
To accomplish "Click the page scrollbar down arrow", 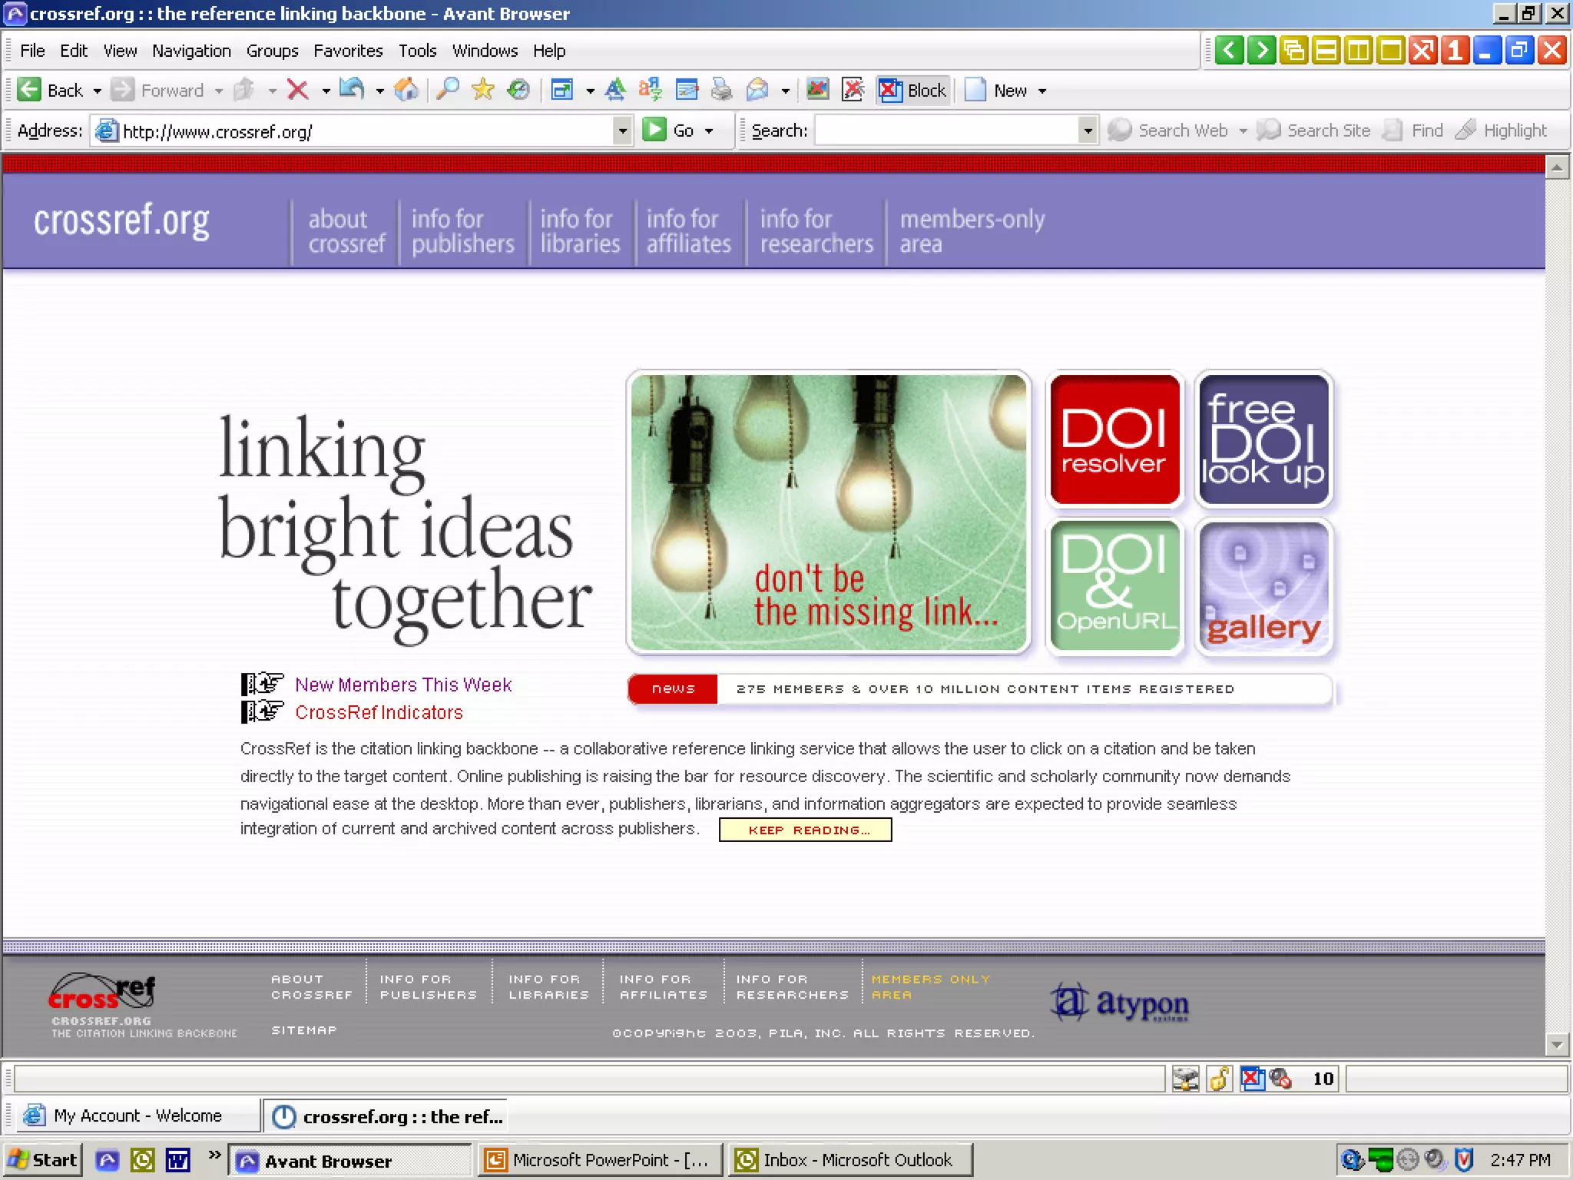I will point(1556,1044).
